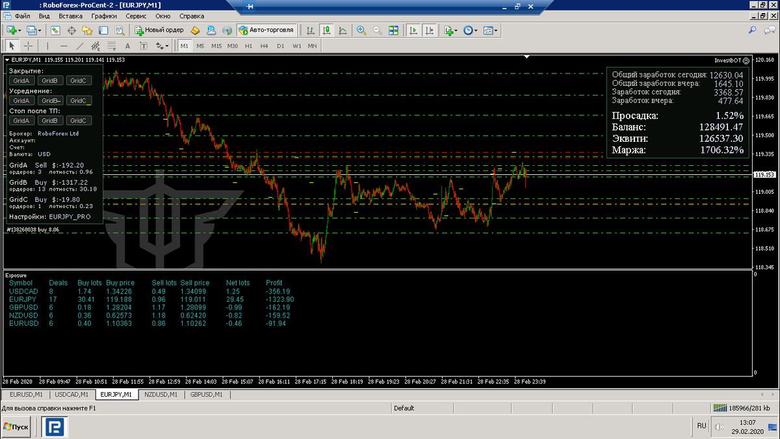Select the text tool A

(x=127, y=46)
